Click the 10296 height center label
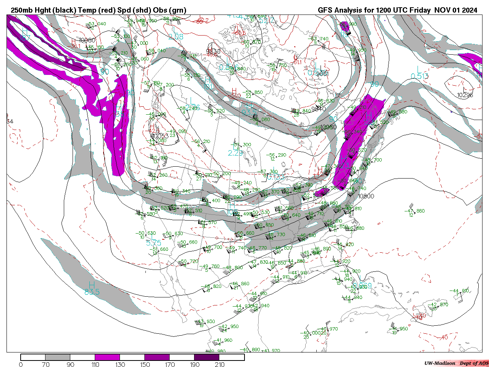The image size is (489, 367). (465, 95)
